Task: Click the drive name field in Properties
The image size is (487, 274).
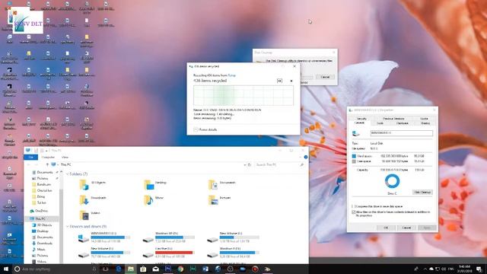Action: (401, 133)
